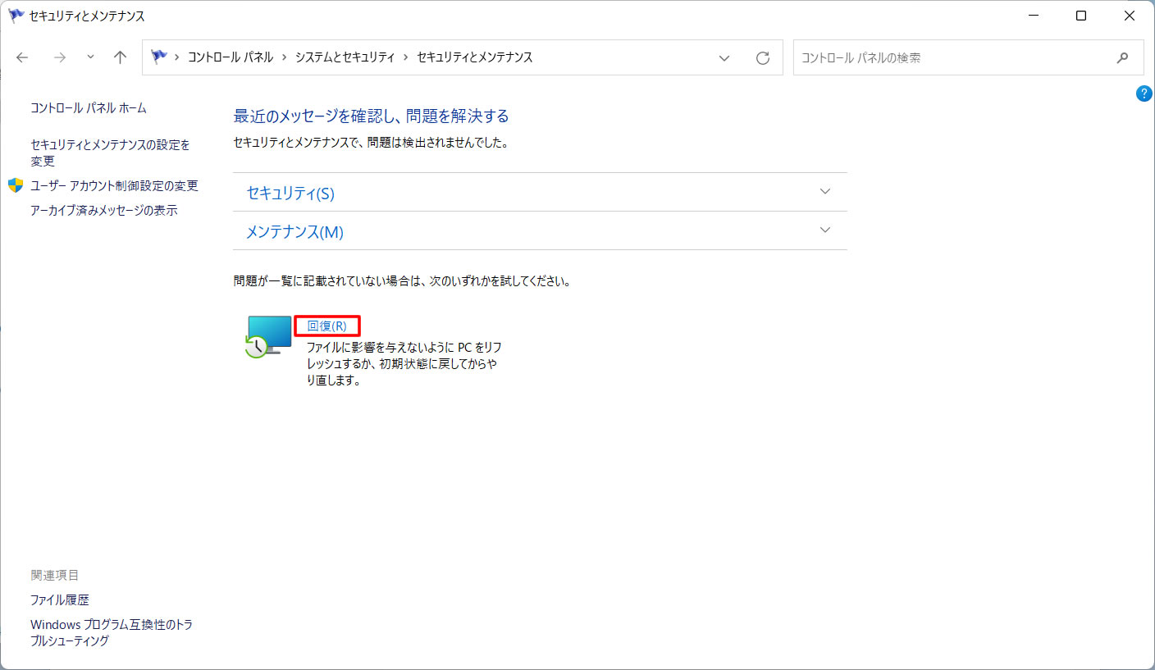The height and width of the screenshot is (670, 1155).
Task: Click heading 最近のメッセージを確認し、問題を解決する
Action: tap(372, 116)
